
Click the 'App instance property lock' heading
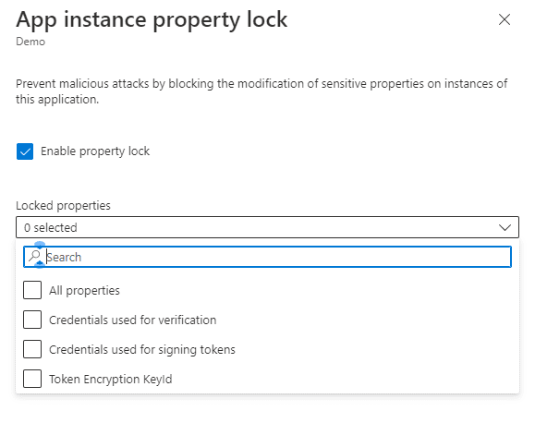[152, 20]
